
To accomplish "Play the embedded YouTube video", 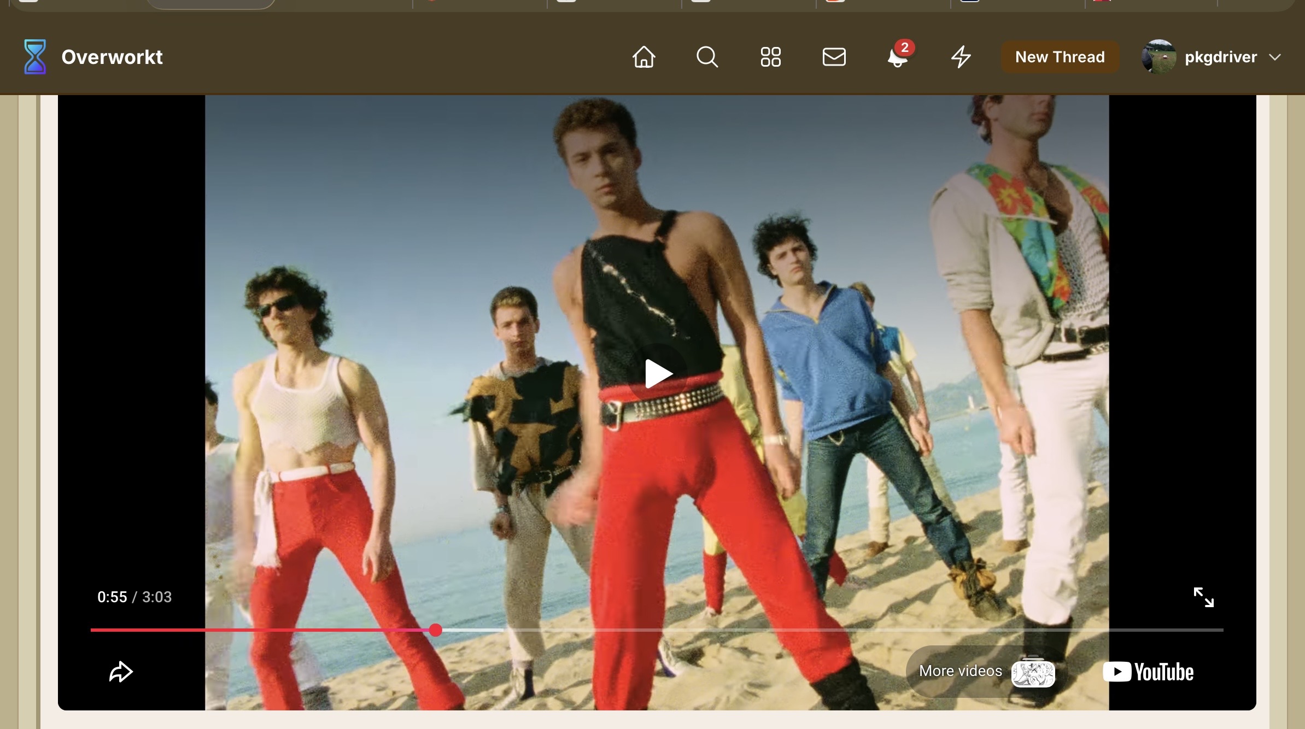I will pos(658,374).
